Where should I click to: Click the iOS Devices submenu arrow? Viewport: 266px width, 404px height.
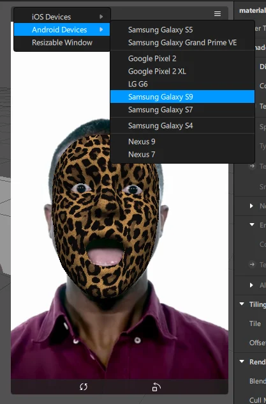coord(101,17)
